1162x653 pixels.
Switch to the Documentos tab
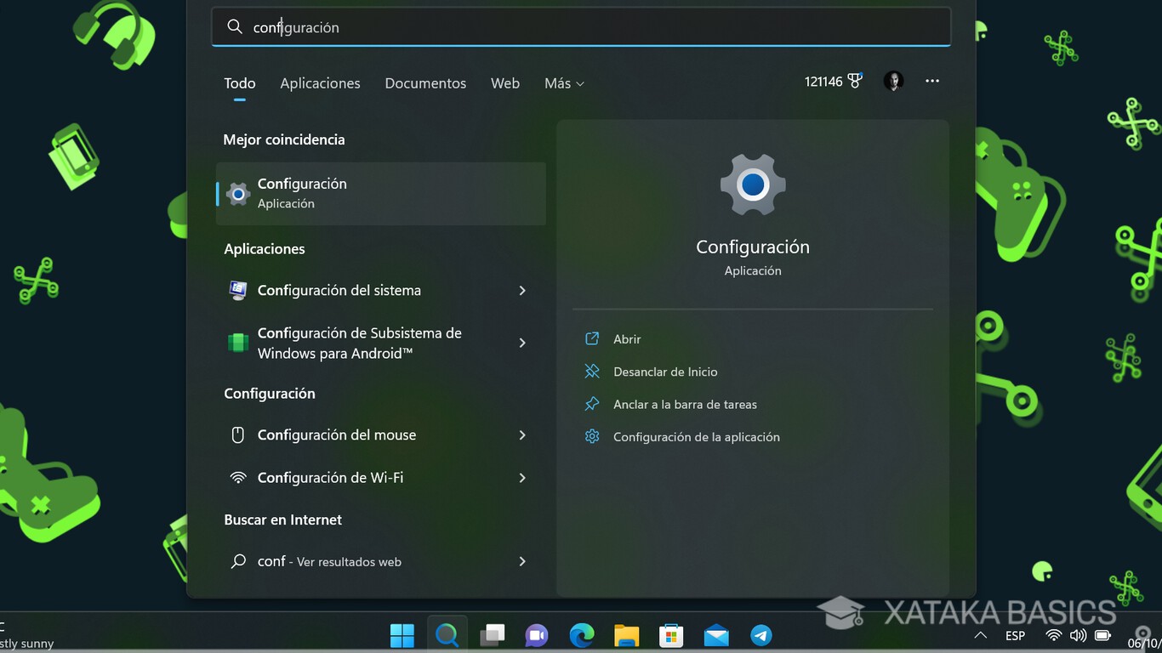425,82
